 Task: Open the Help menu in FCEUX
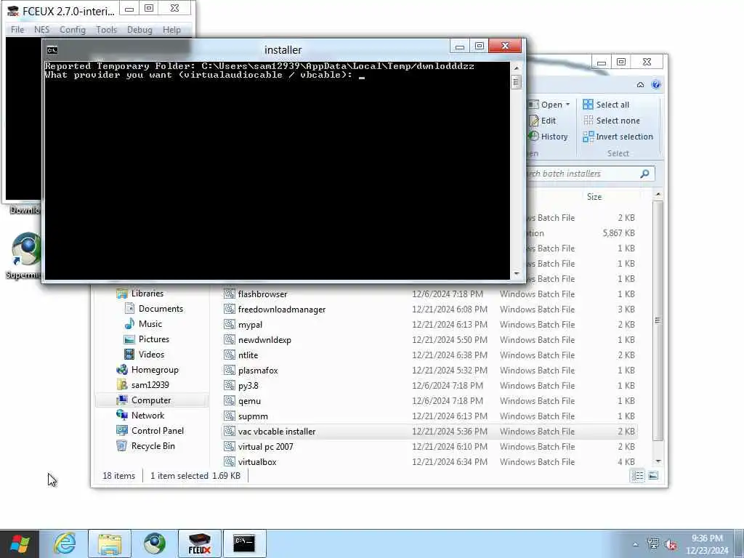tap(171, 29)
